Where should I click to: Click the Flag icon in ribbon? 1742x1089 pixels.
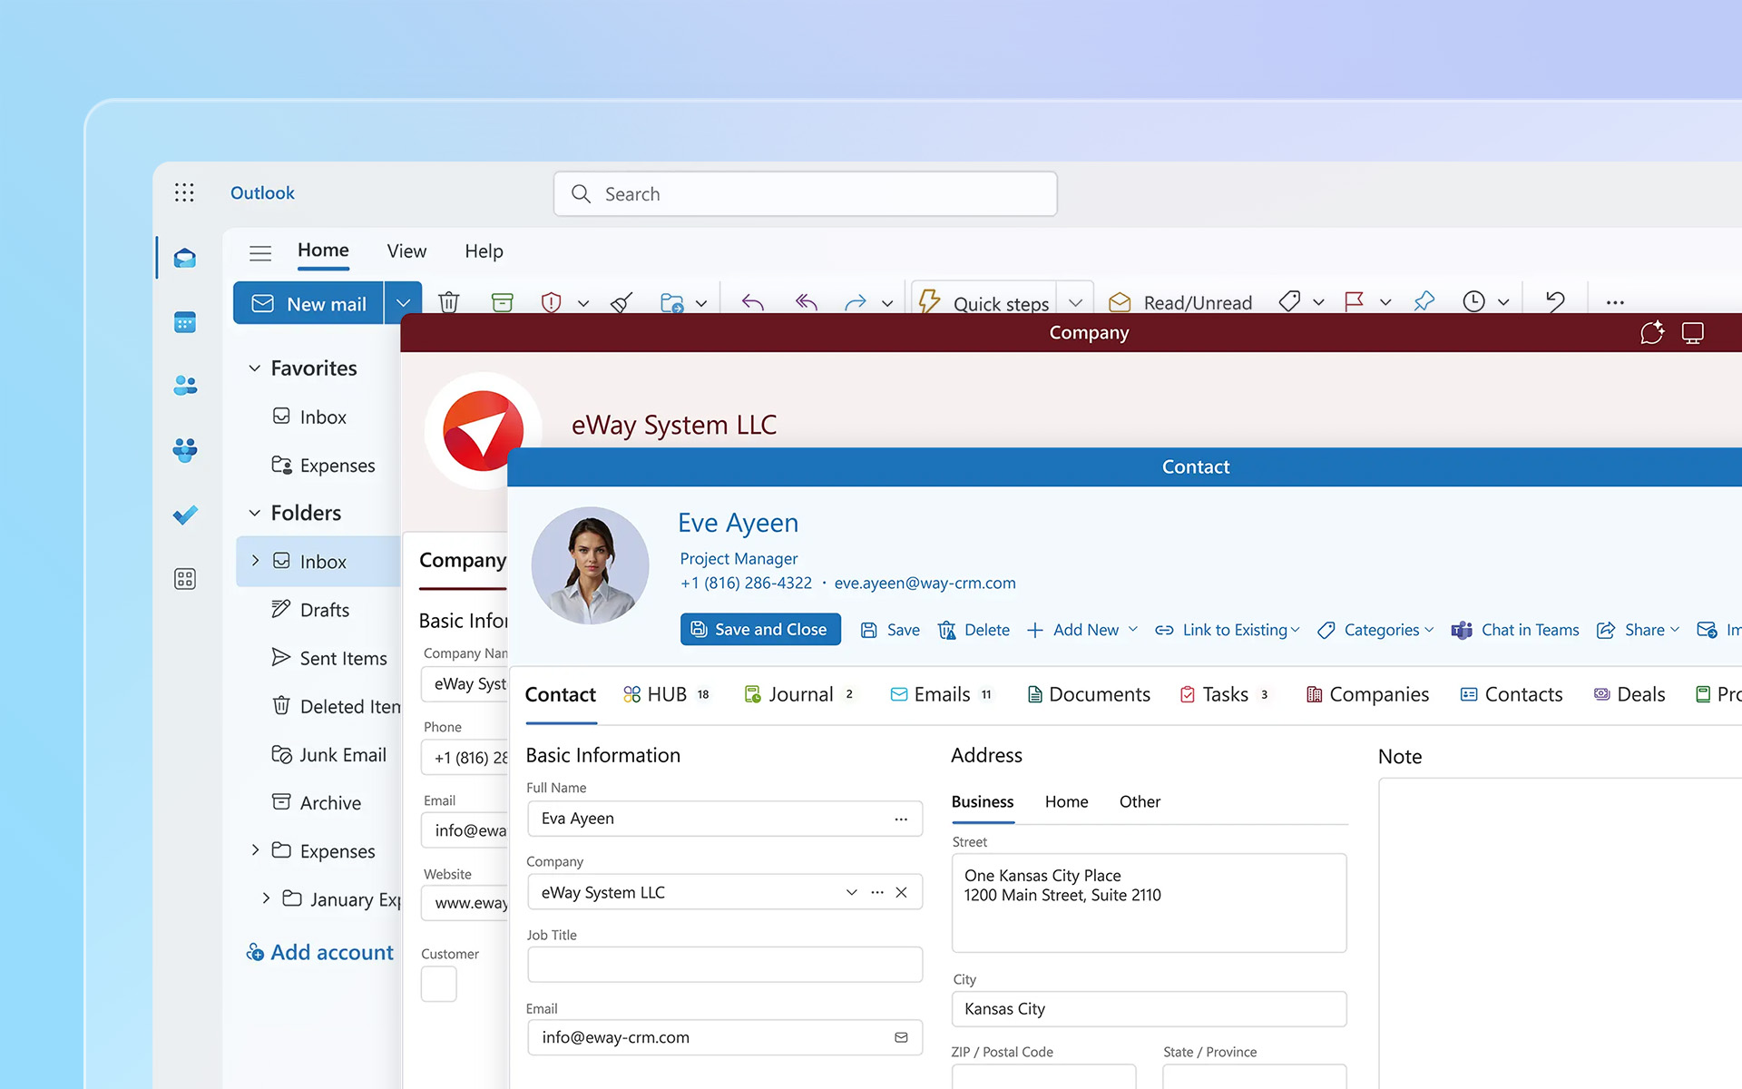1355,301
